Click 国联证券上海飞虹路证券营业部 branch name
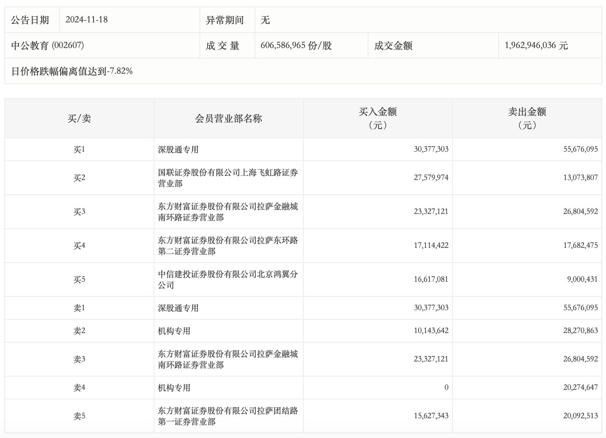The height and width of the screenshot is (438, 606). [228, 178]
